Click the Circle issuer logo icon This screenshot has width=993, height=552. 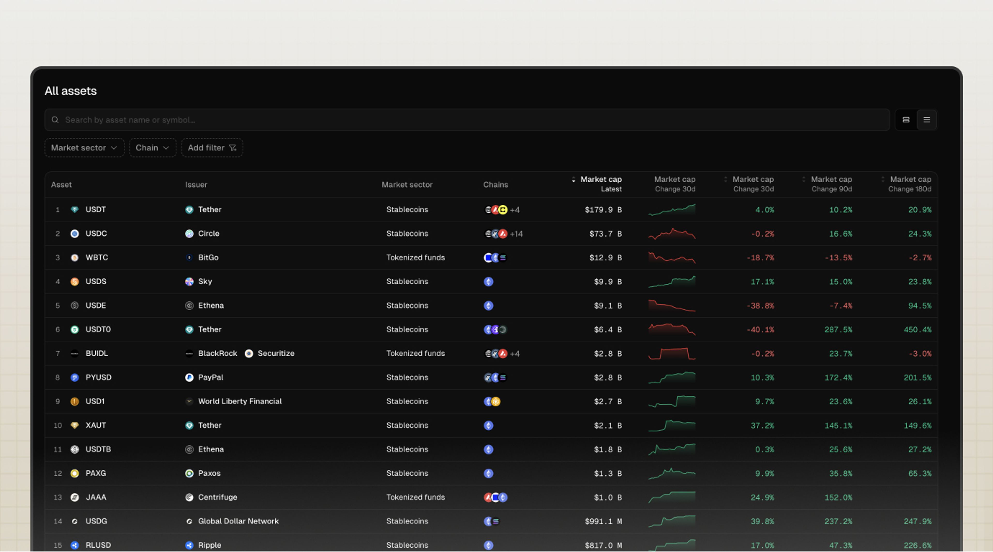[189, 234]
